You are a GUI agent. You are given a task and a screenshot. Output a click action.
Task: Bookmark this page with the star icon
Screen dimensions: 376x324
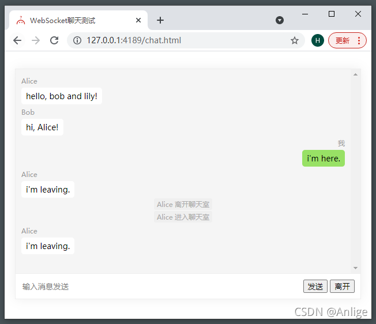[295, 40]
